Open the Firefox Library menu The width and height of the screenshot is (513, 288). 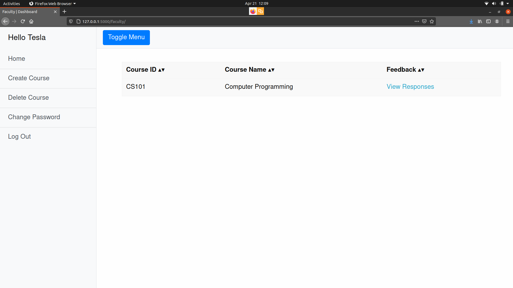[480, 21]
